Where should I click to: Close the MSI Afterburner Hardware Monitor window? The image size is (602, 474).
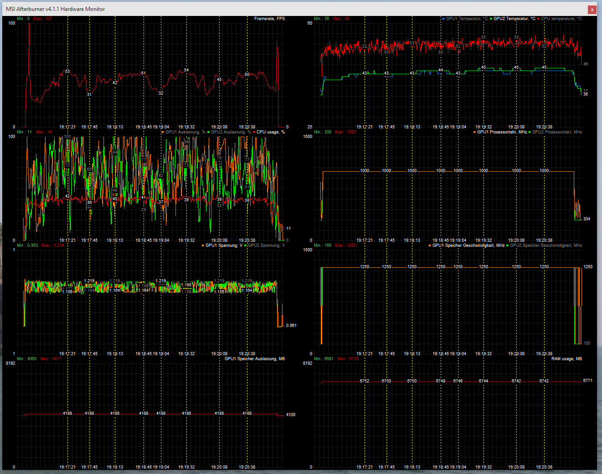click(x=592, y=9)
